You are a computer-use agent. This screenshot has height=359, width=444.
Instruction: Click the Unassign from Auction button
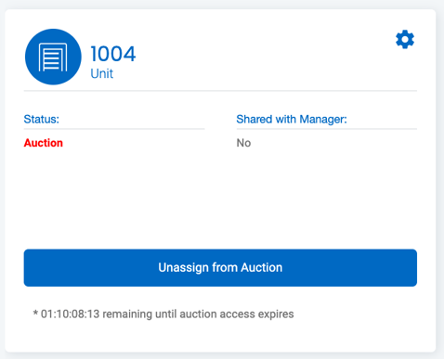coord(220,268)
